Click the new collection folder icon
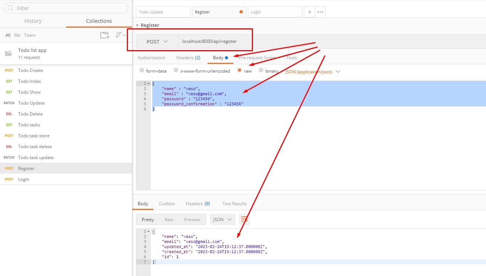Viewport: 486px width, 276px height. pos(105,35)
